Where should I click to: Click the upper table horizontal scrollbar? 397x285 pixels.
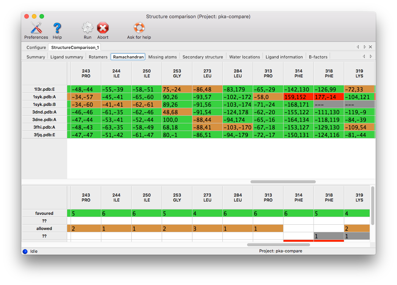[x=283, y=182]
